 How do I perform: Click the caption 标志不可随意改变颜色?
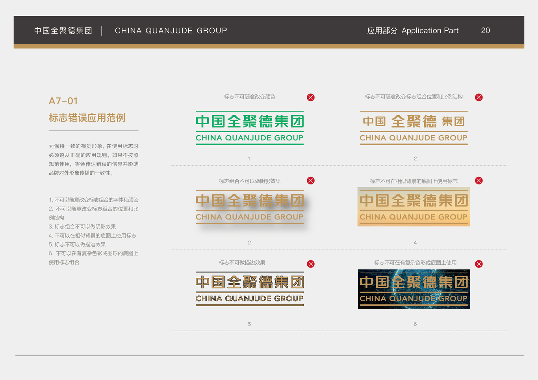click(x=250, y=97)
